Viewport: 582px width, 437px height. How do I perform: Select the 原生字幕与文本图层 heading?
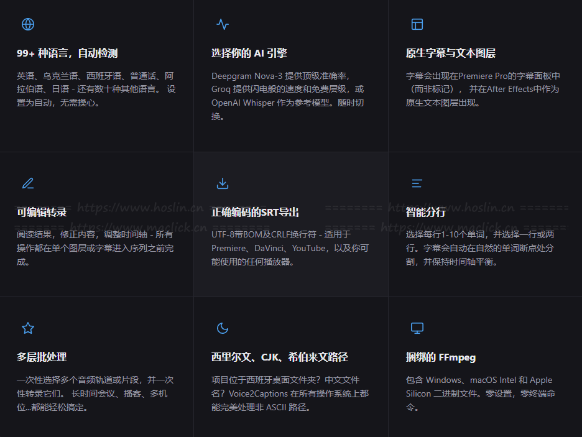(x=450, y=53)
